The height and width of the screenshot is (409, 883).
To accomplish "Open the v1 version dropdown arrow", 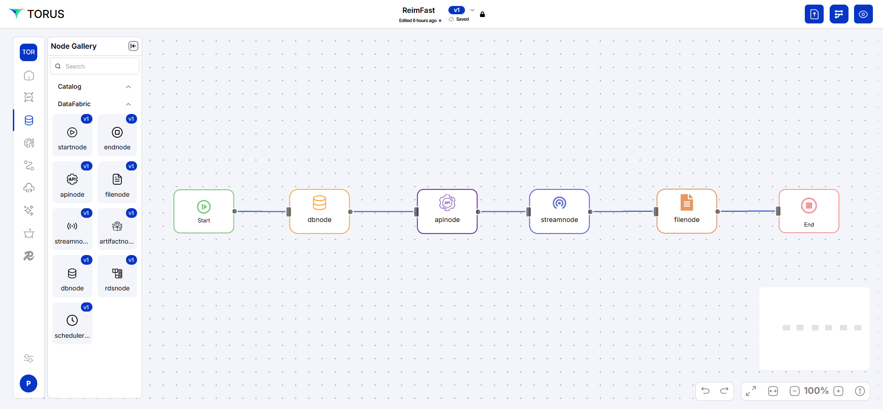I will tap(472, 10).
